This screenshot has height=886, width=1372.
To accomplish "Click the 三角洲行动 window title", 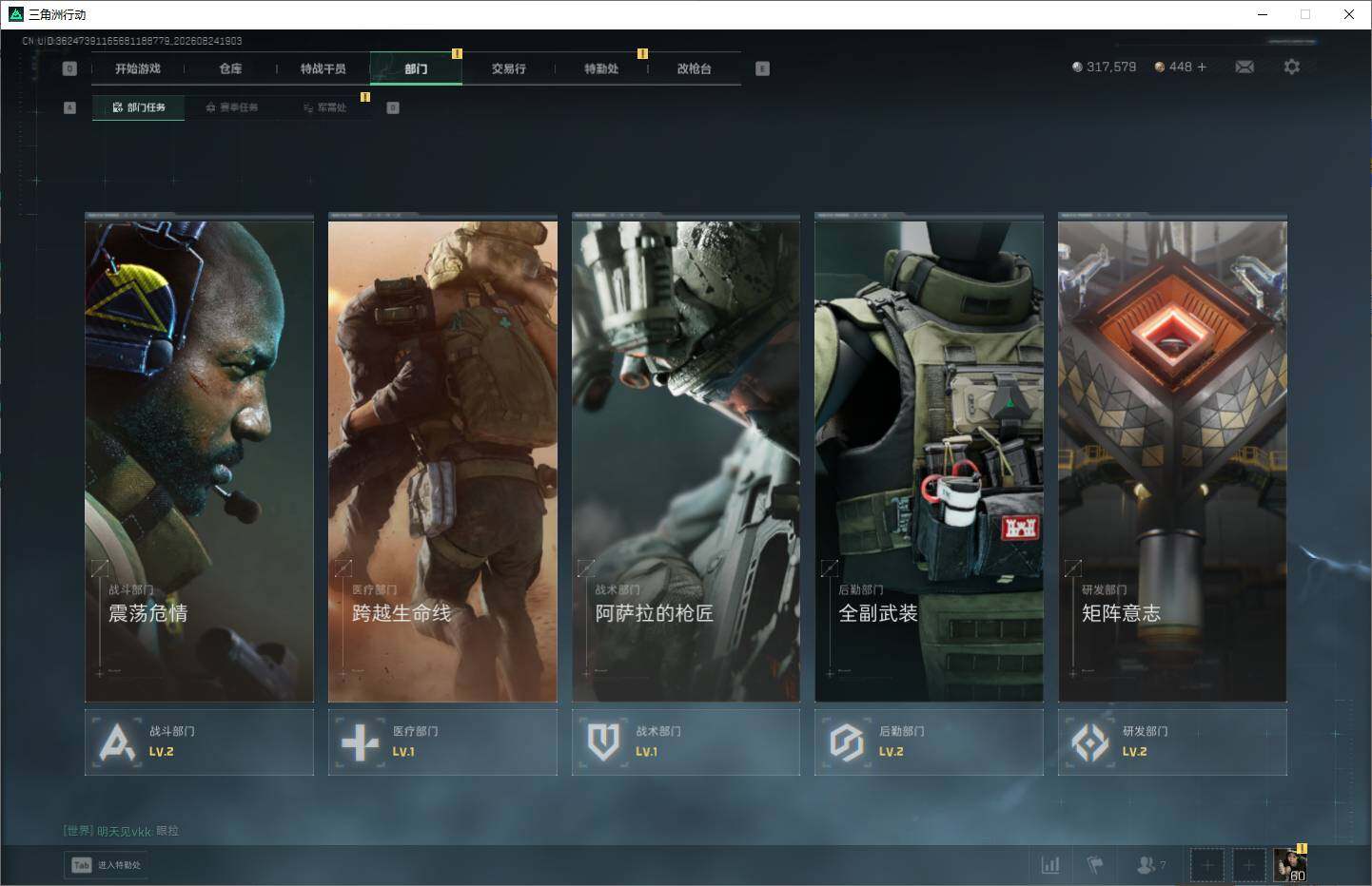I will tap(57, 14).
